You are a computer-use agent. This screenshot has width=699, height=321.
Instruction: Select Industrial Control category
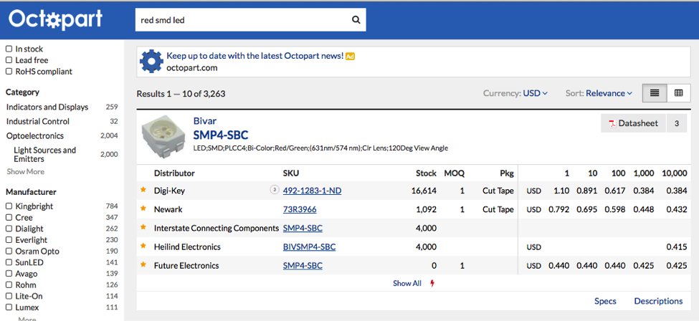point(38,121)
